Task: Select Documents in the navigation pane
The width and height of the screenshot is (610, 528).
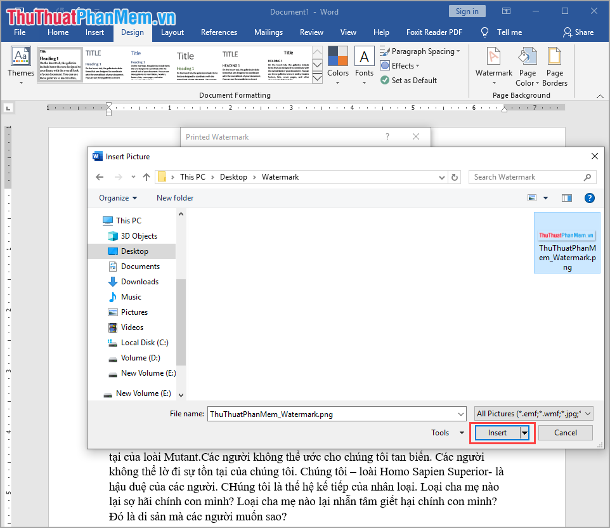Action: 142,266
